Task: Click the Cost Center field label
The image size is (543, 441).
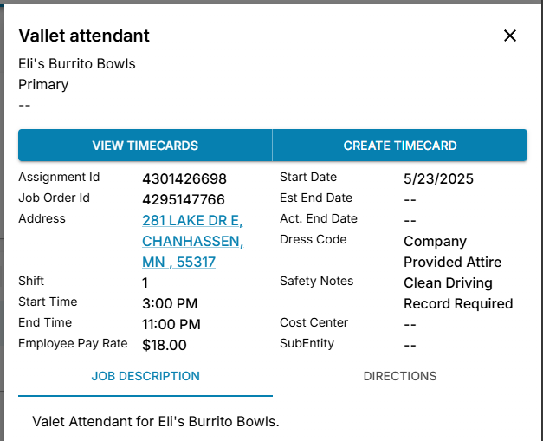Action: click(x=314, y=322)
